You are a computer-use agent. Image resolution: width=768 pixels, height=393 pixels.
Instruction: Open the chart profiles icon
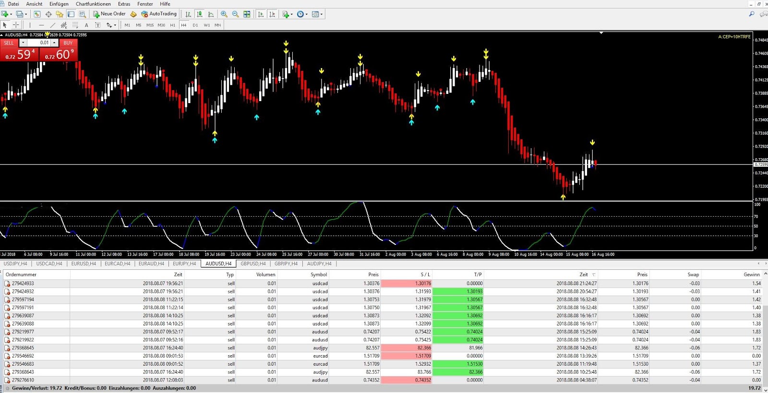19,14
